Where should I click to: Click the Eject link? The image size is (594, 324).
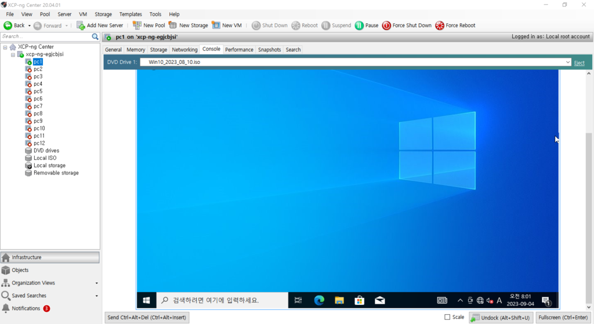[x=579, y=63]
